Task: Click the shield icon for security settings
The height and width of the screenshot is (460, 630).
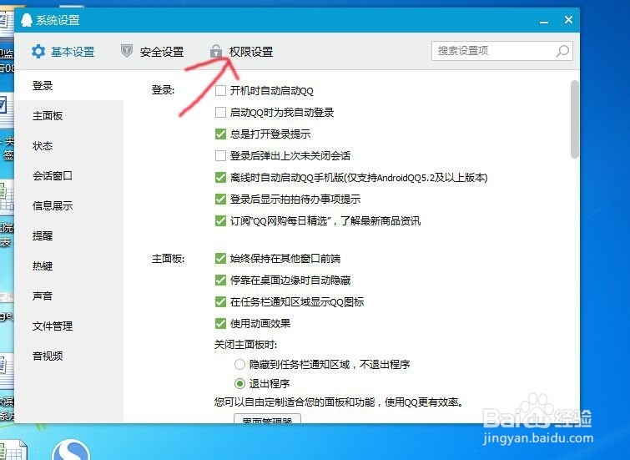Action: (x=127, y=51)
